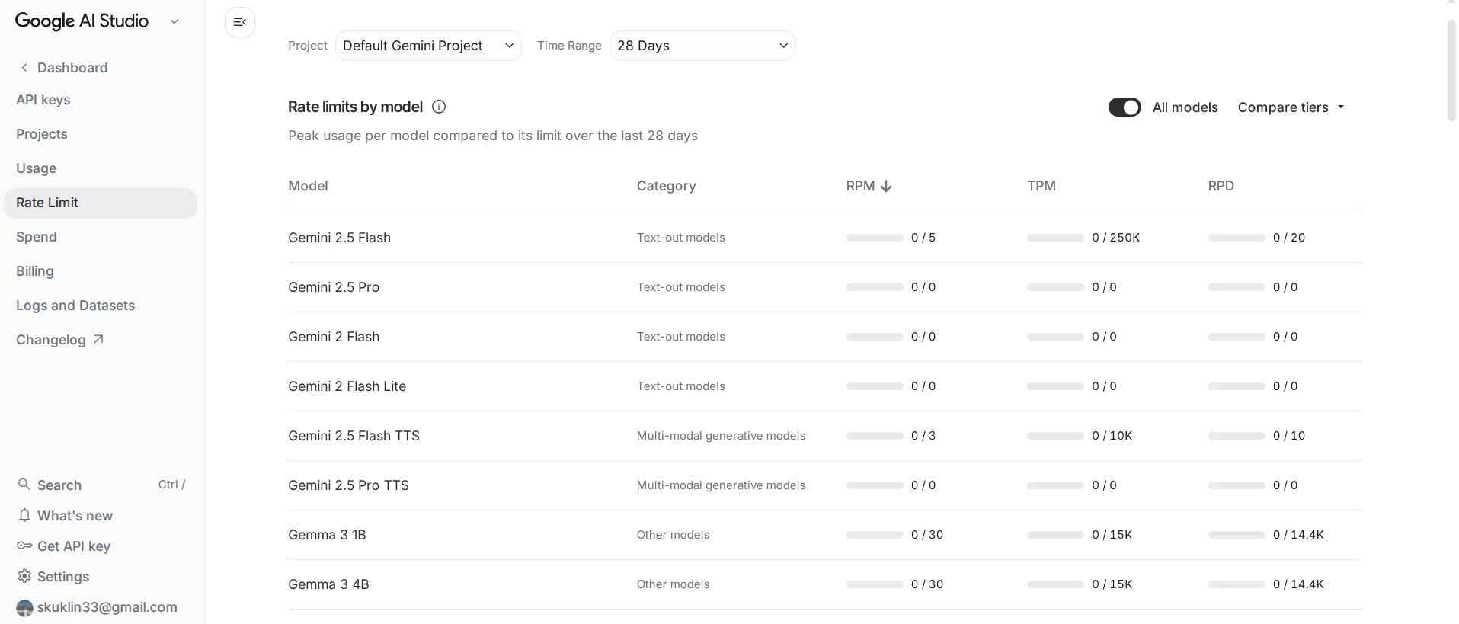
Task: Go to Projects in the sidebar
Action: pos(42,134)
